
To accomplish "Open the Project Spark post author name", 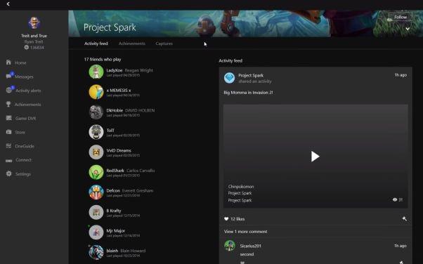I will 251,75.
